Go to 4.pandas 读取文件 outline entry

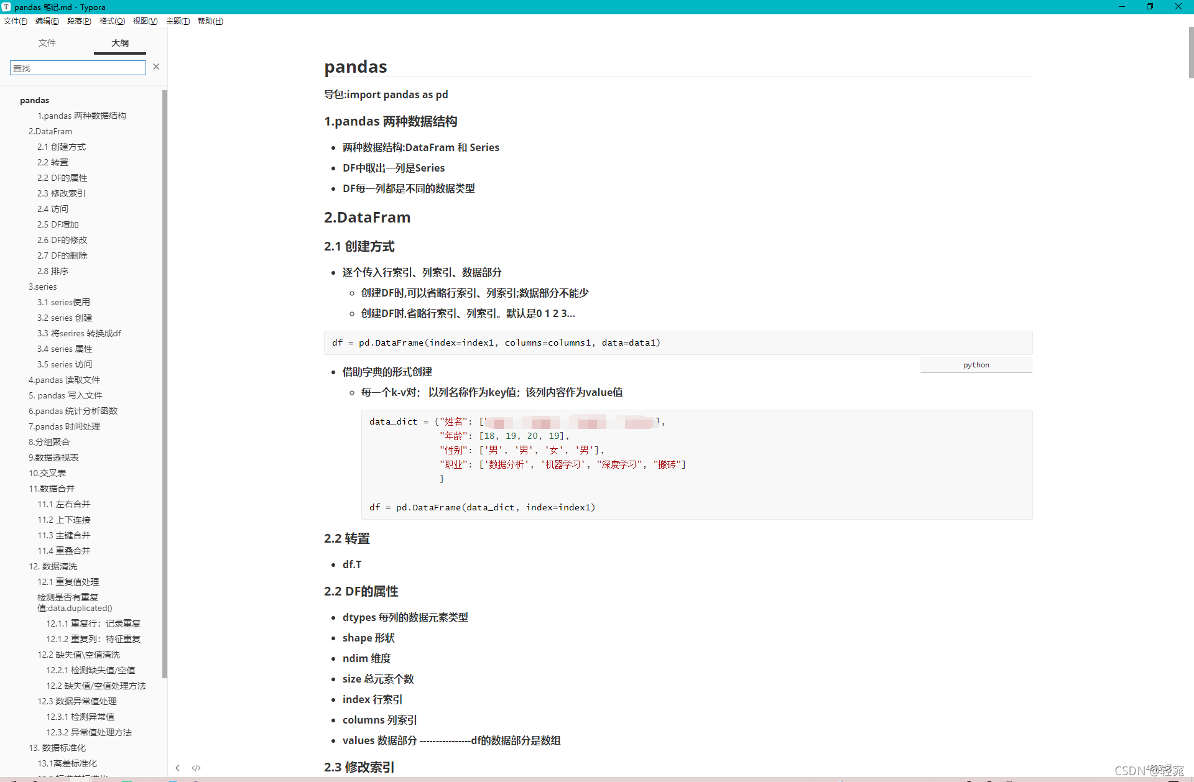coord(64,380)
